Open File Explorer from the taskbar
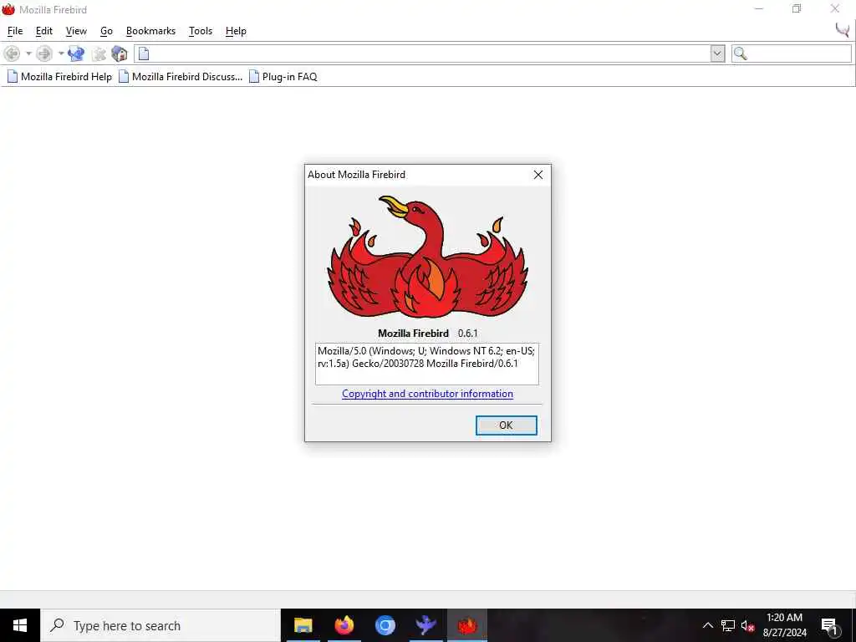Image resolution: width=856 pixels, height=642 pixels. [303, 625]
